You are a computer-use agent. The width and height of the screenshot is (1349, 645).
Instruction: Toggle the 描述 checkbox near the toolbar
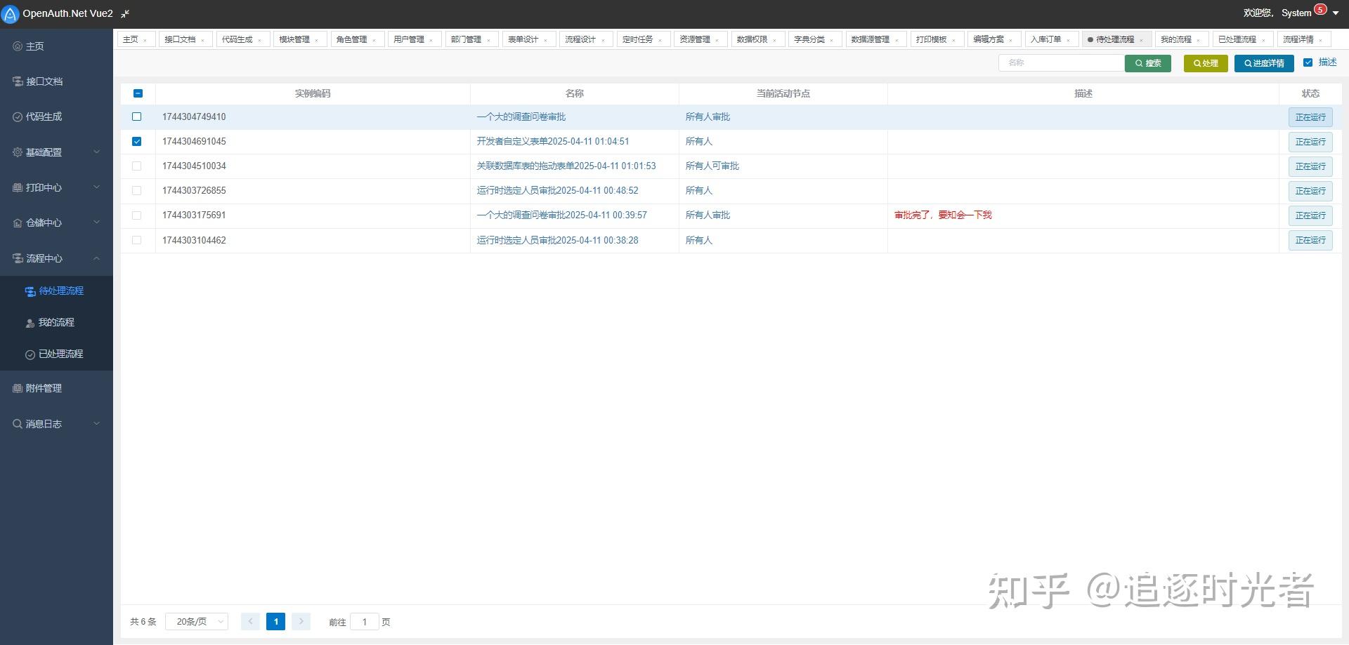click(1308, 62)
